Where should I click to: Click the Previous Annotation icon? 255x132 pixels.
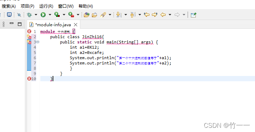click(x=133, y=15)
